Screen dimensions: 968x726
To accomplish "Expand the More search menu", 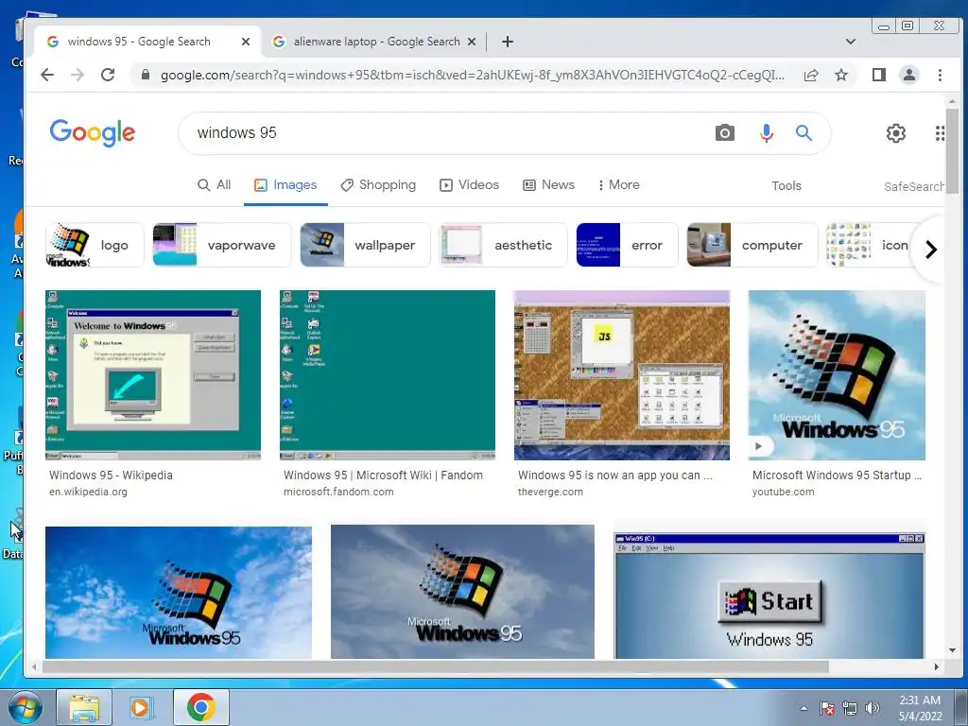I will click(618, 184).
